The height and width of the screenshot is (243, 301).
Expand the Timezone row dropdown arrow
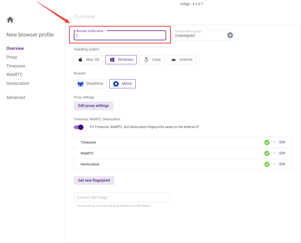pyautogui.click(x=274, y=142)
